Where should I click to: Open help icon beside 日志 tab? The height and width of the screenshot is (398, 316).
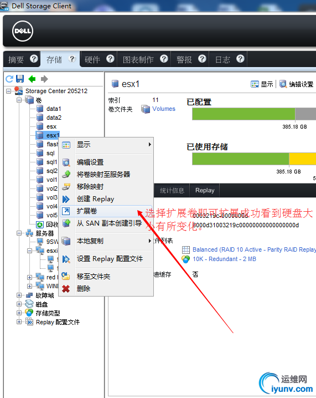pos(240,59)
